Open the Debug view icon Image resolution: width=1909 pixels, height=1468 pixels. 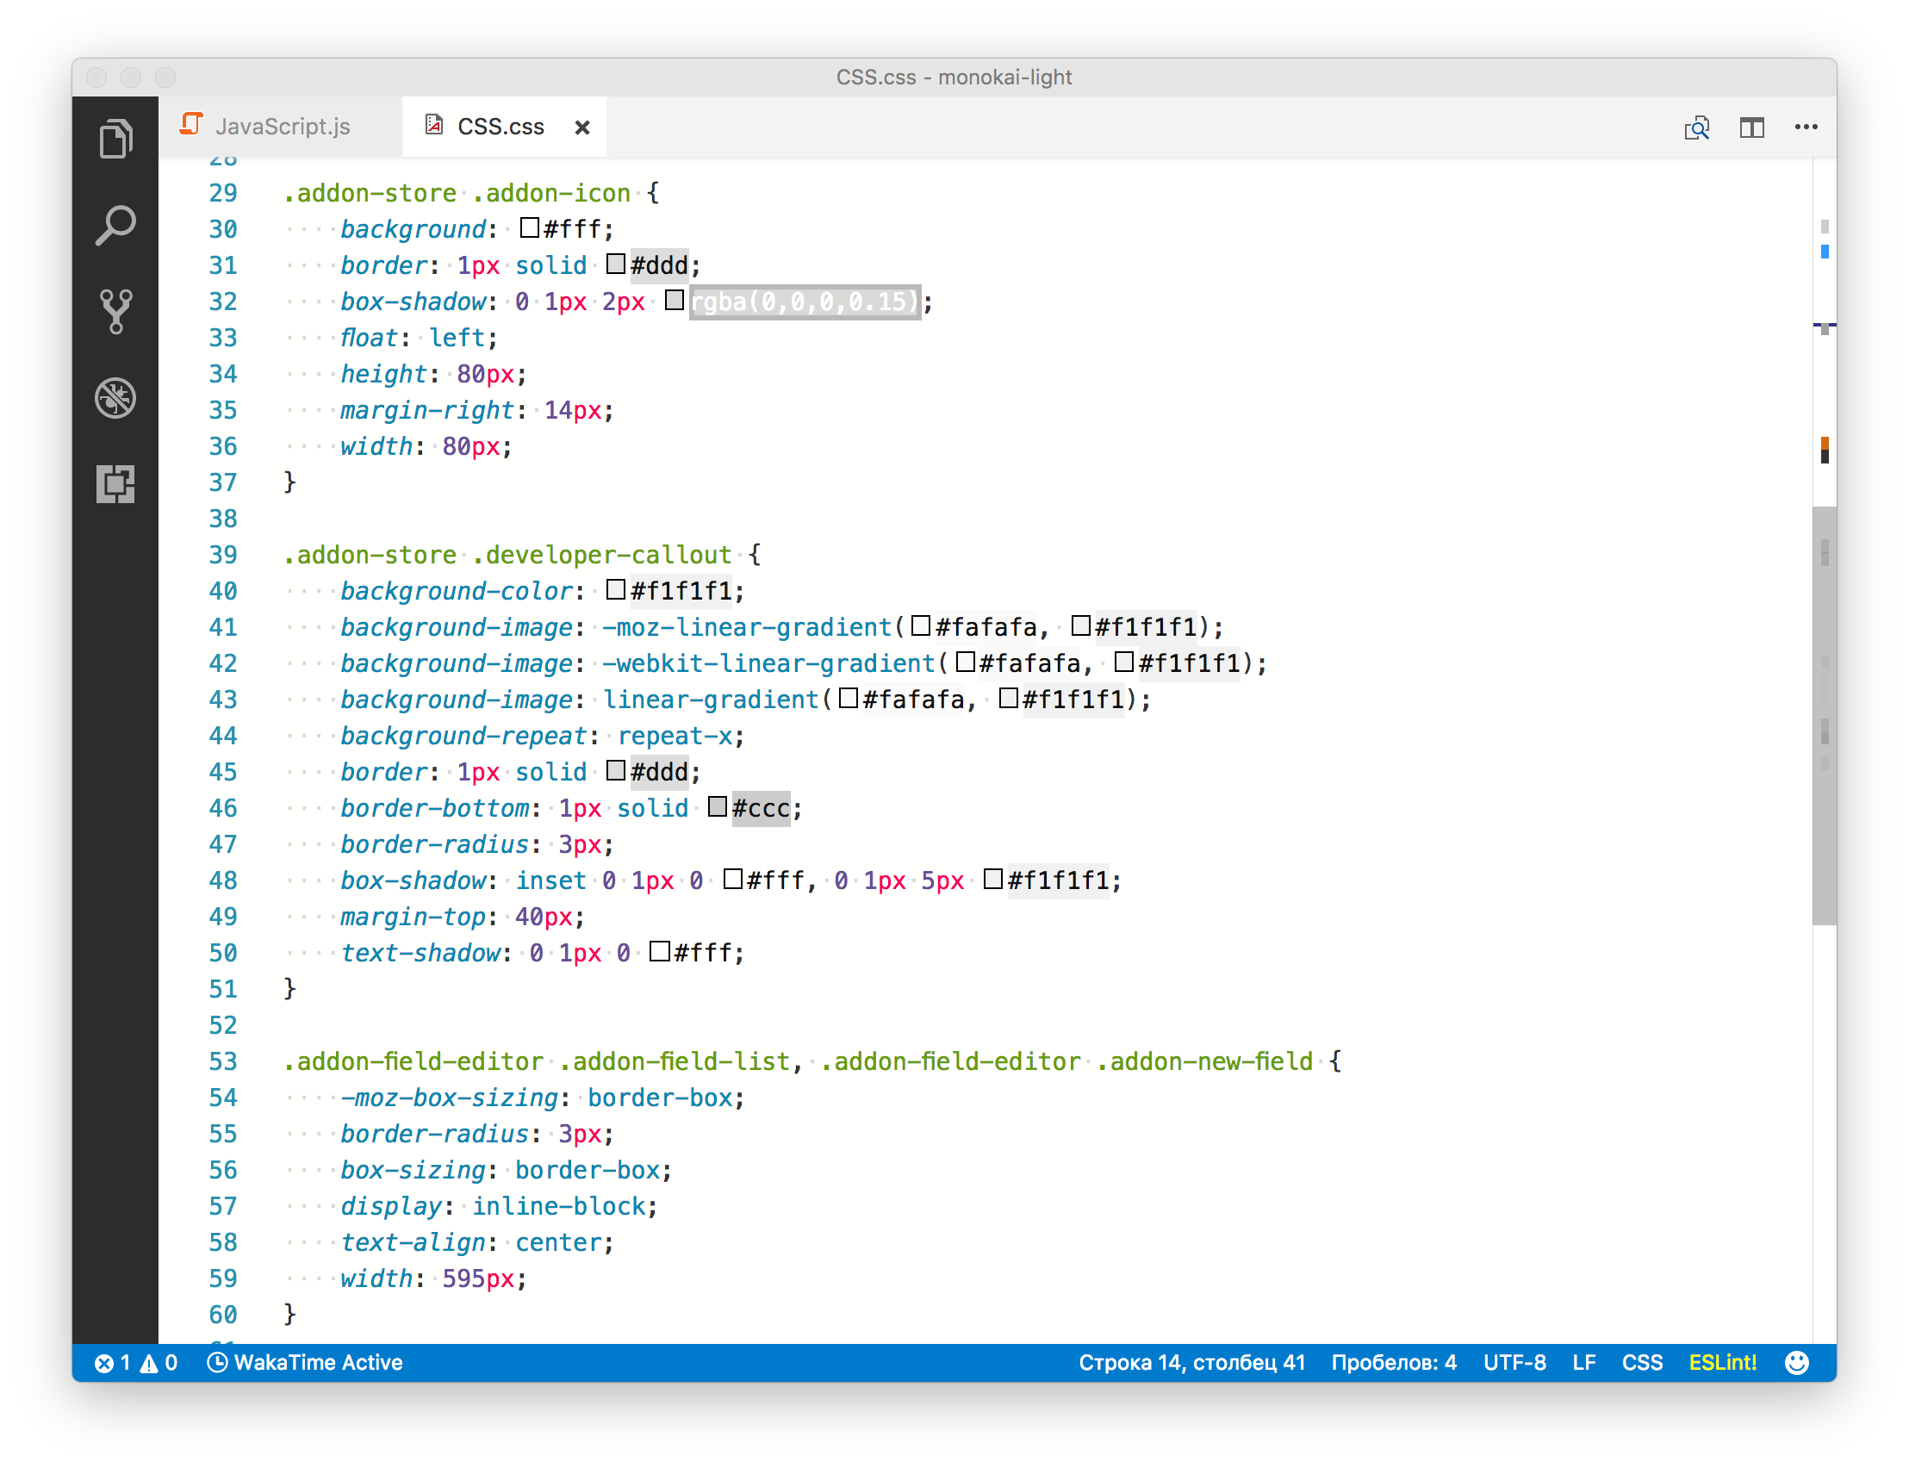(115, 398)
